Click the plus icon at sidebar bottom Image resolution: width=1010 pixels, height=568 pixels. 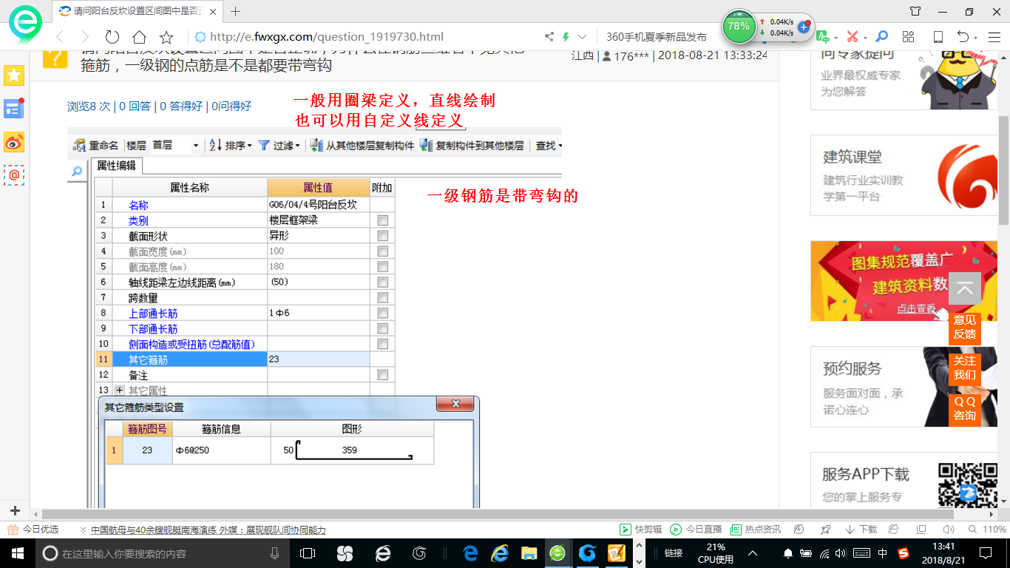[x=14, y=511]
